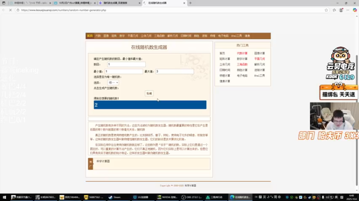
Task: Open Html工具 in the navigation bar
Action: (x=236, y=36)
